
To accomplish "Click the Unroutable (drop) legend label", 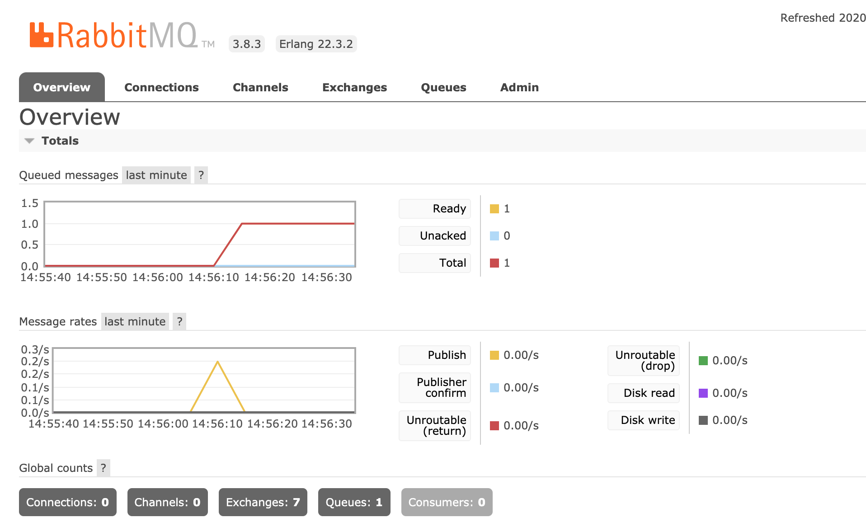I will coord(644,361).
